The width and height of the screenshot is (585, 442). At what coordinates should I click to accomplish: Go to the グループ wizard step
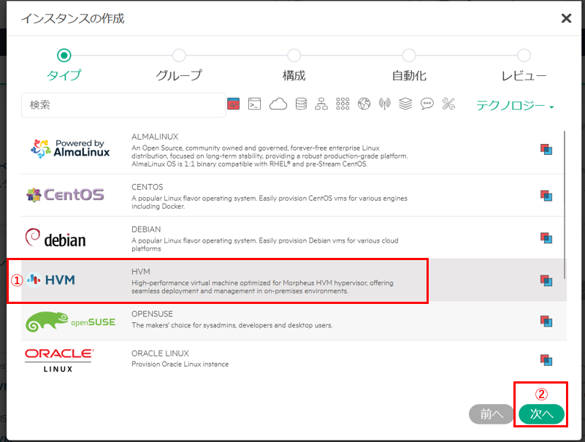pos(179,64)
